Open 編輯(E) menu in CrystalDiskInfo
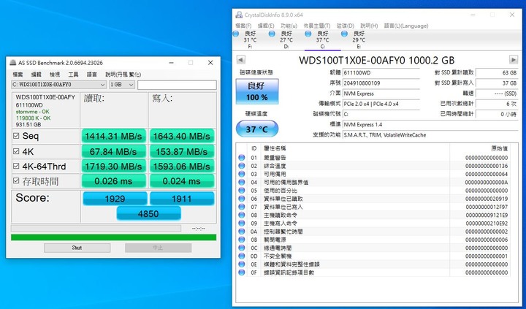Image resolution: width=526 pixels, height=309 pixels. pos(266,26)
